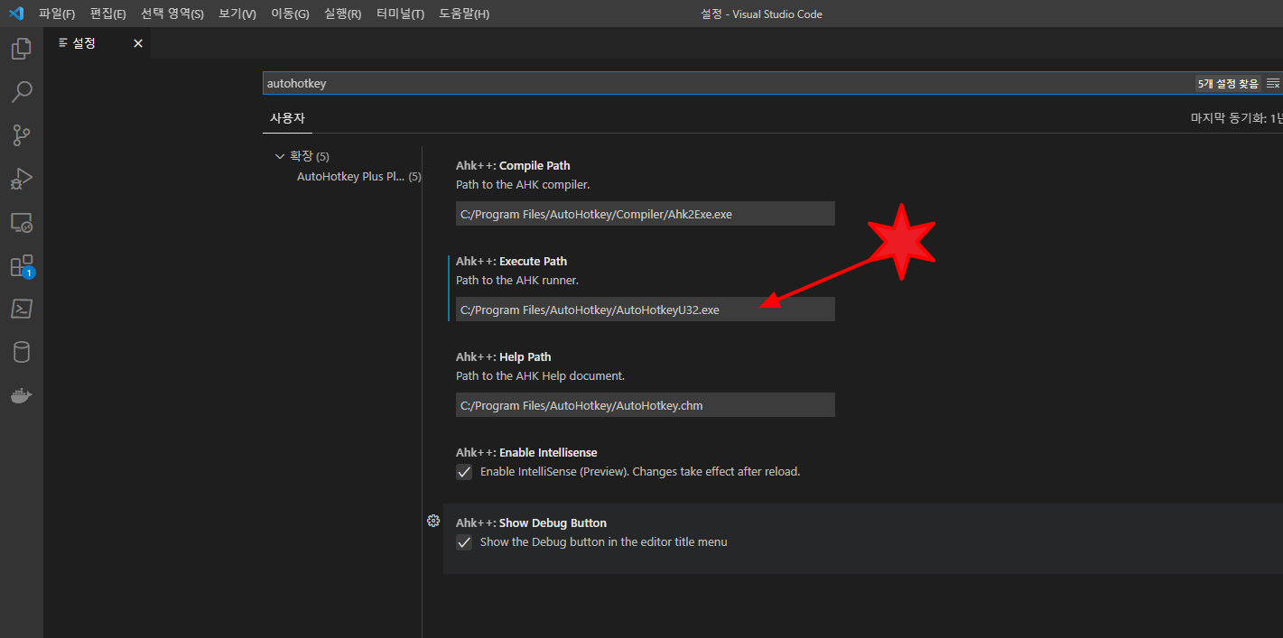Click the Help Path input field

[646, 405]
